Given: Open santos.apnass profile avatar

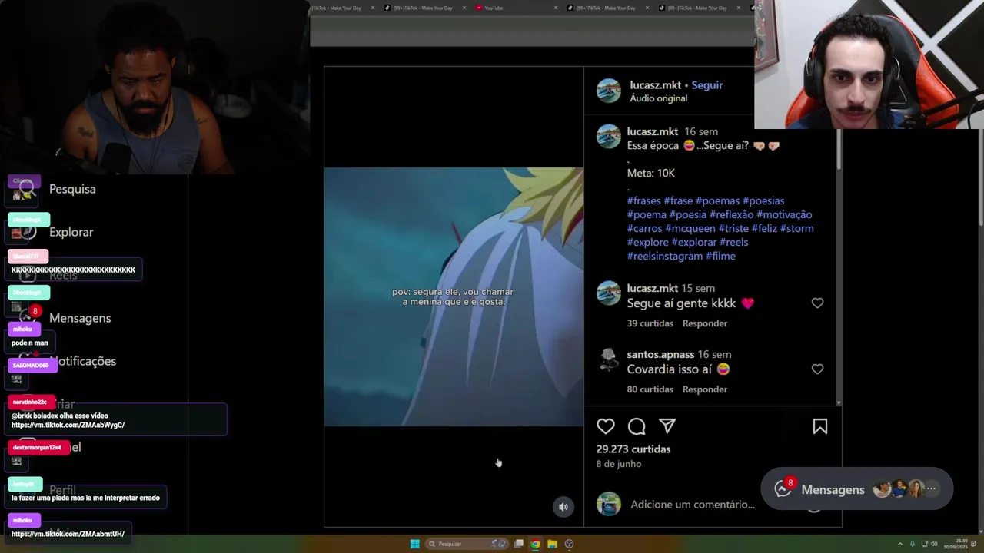Looking at the screenshot, I should click(x=608, y=359).
